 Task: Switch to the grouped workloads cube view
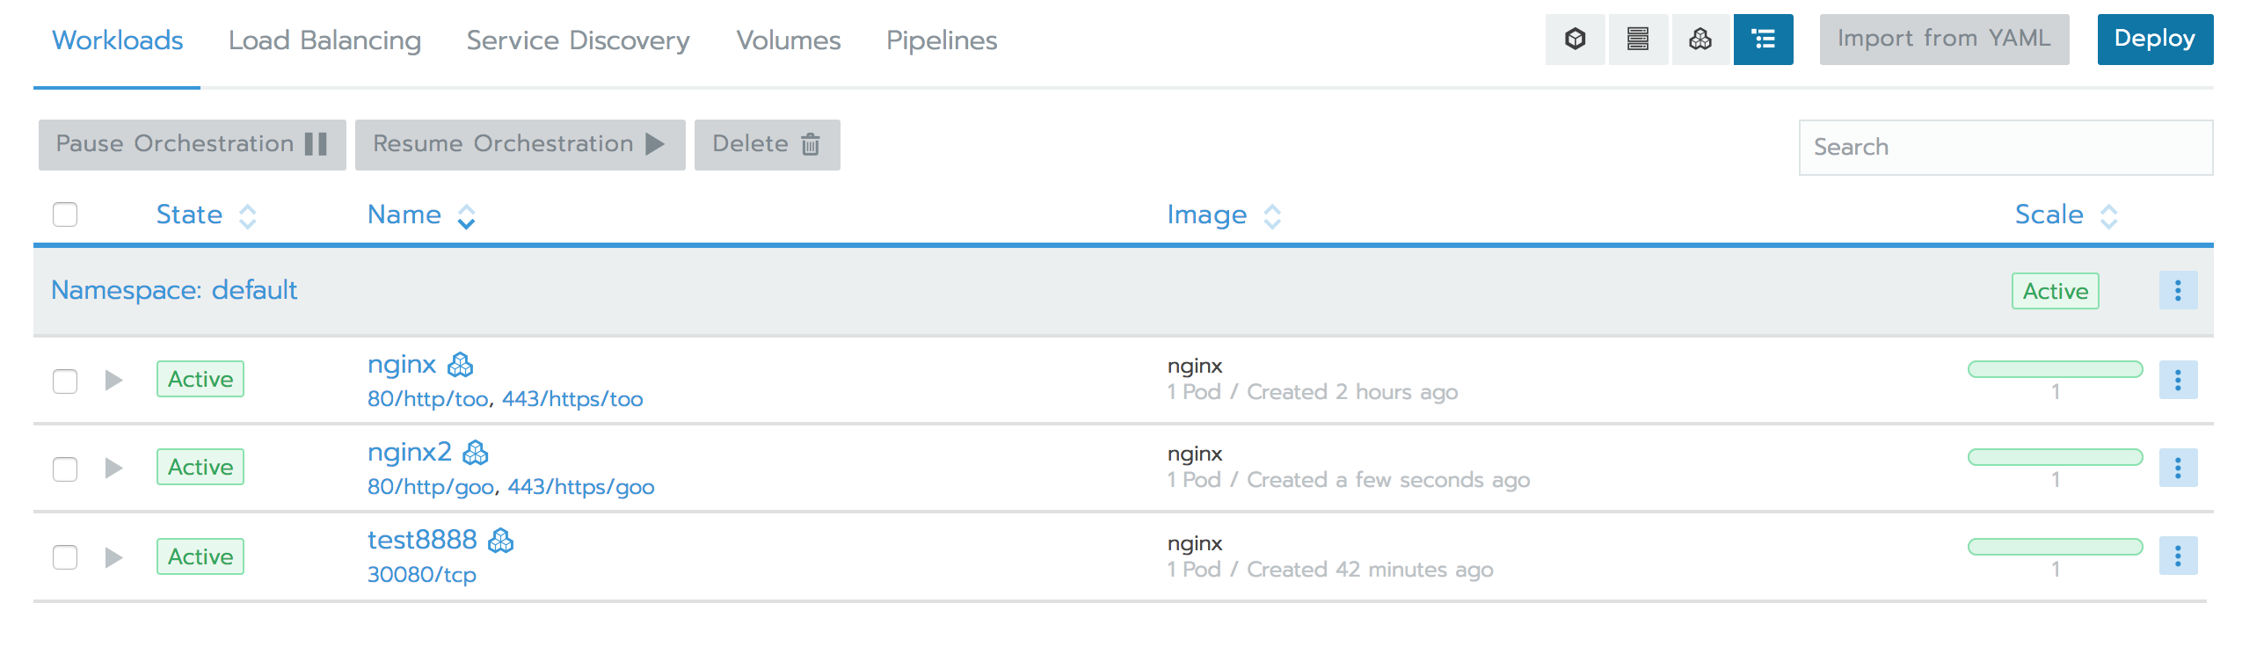1700,39
